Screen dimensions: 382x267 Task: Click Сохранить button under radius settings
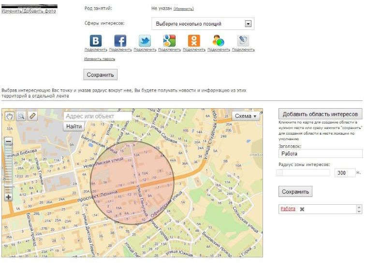pyautogui.click(x=295, y=192)
